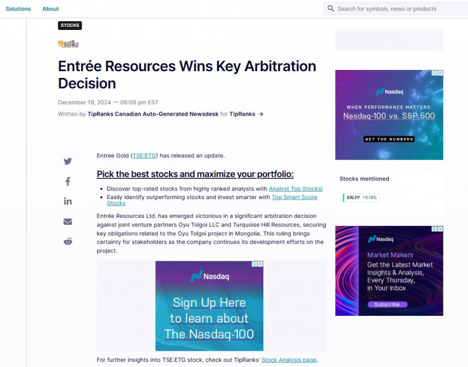This screenshot has width=468, height=367.
Task: Open Analyst Top Stocks link
Action: click(296, 188)
